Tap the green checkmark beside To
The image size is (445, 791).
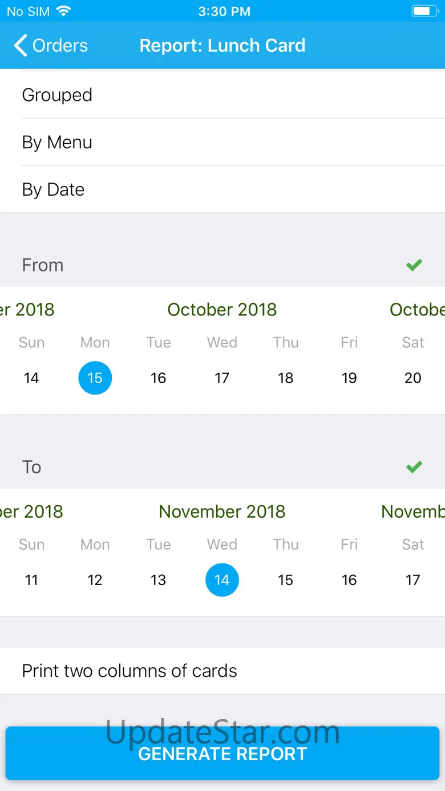[414, 467]
